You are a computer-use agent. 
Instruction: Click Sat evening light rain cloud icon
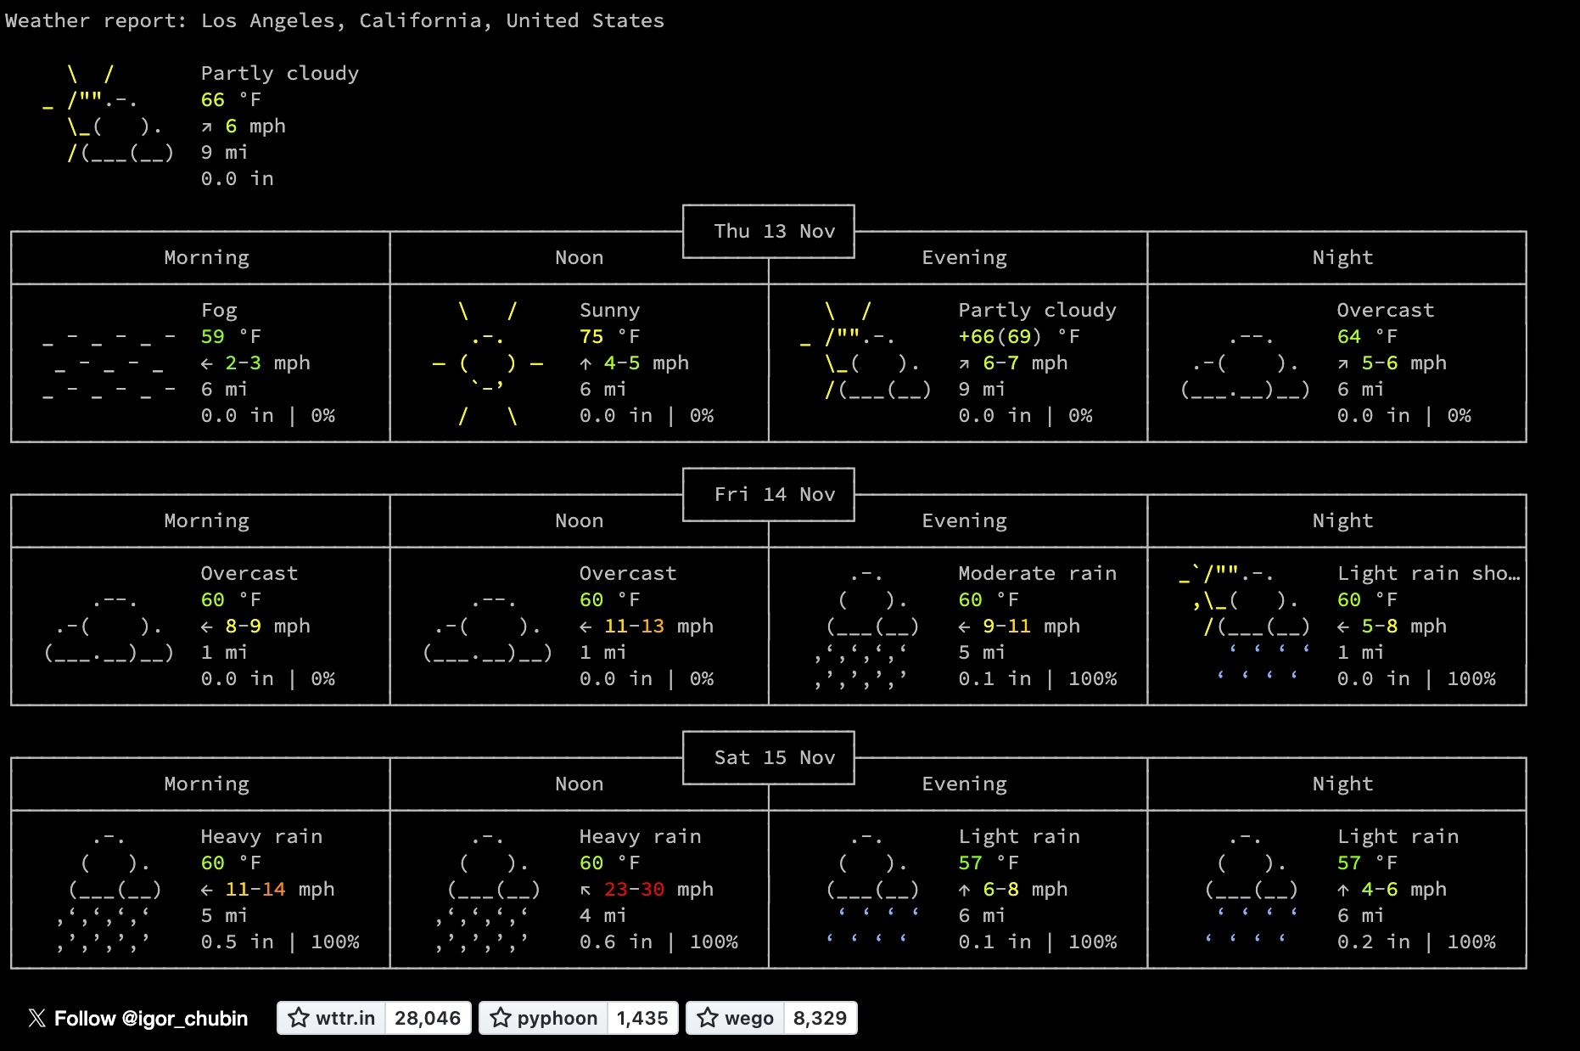point(872,887)
